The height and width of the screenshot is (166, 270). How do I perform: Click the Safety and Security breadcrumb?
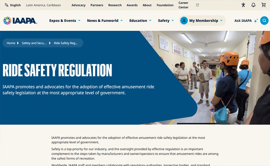(34, 43)
